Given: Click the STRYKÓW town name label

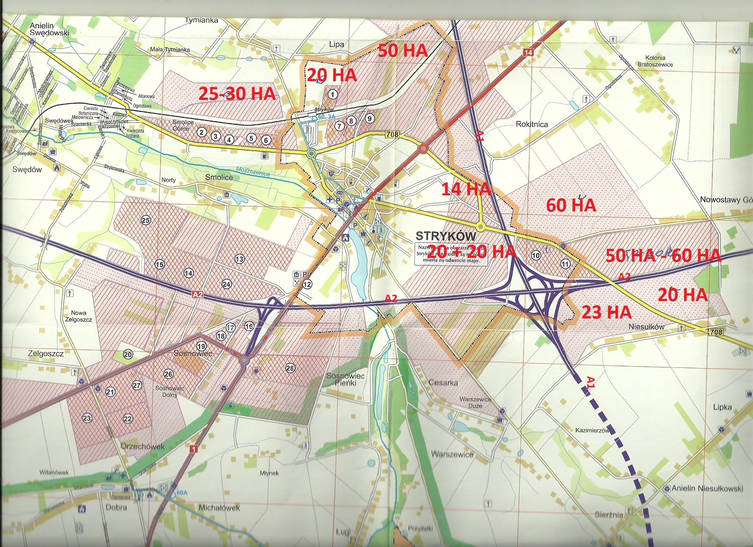Looking at the screenshot, I should (446, 236).
